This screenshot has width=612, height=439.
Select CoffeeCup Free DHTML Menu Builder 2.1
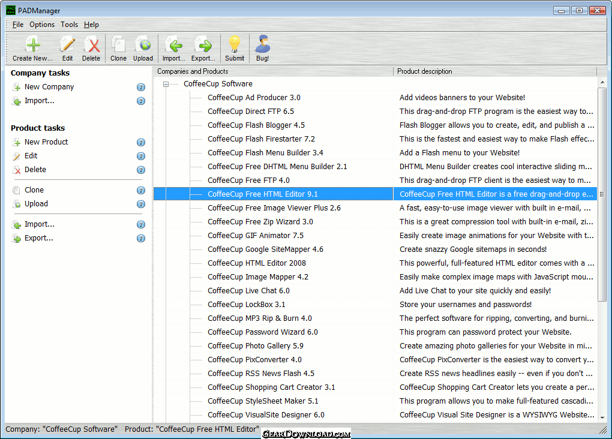[x=278, y=167]
